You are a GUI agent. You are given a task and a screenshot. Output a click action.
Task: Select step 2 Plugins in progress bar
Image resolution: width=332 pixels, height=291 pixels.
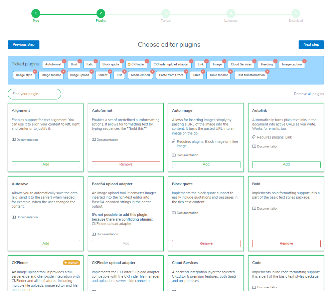click(x=101, y=13)
